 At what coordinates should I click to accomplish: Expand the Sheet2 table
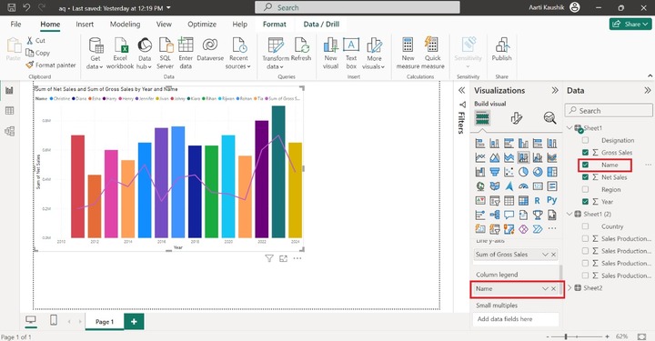coord(569,288)
